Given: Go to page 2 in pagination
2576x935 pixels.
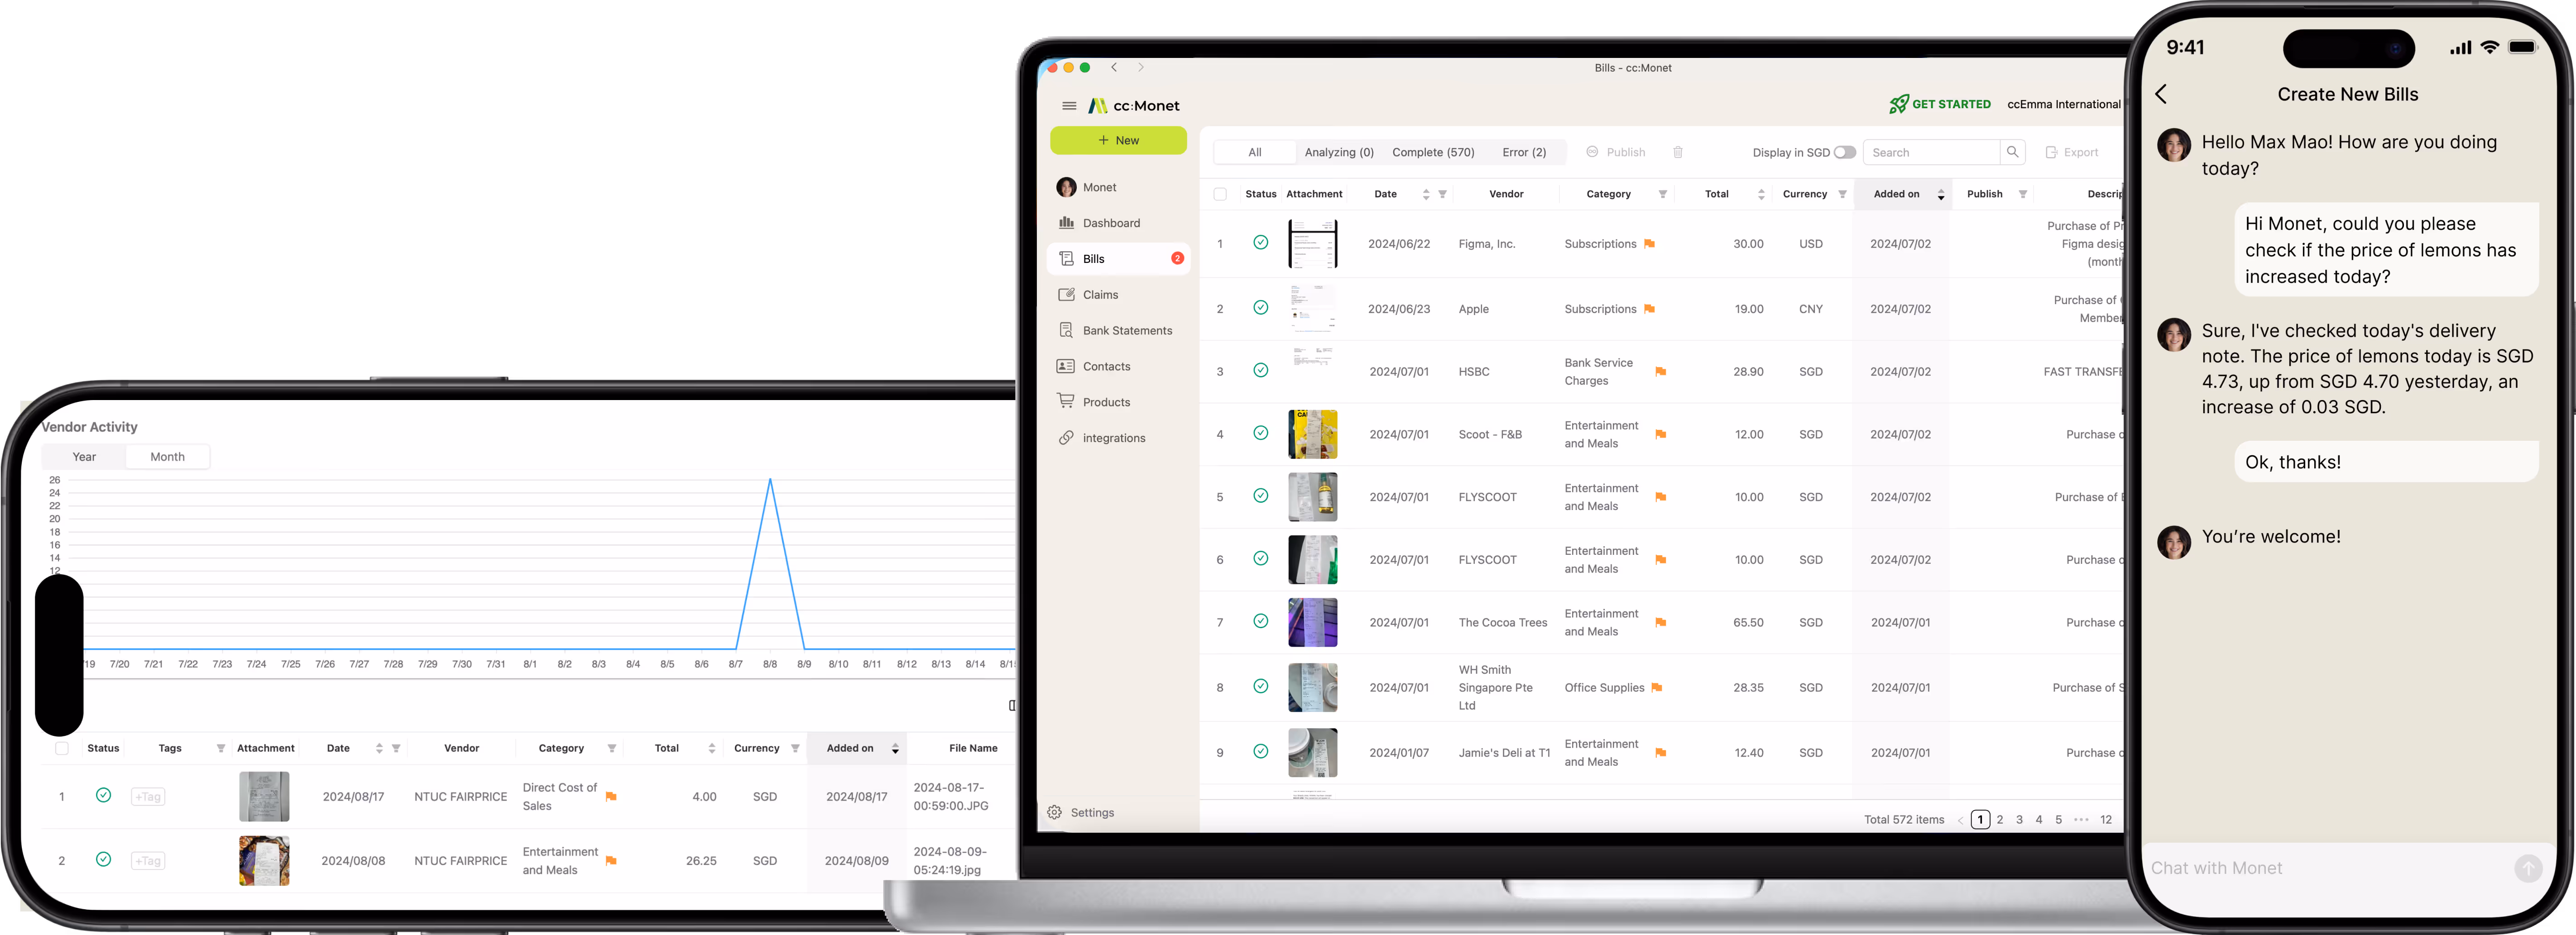Looking at the screenshot, I should pos(2000,820).
